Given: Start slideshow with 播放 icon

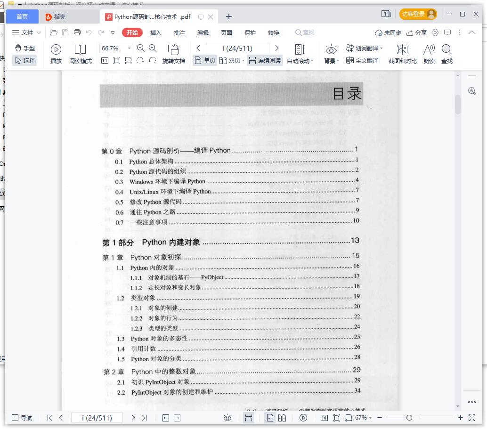Looking at the screenshot, I should [x=56, y=54].
